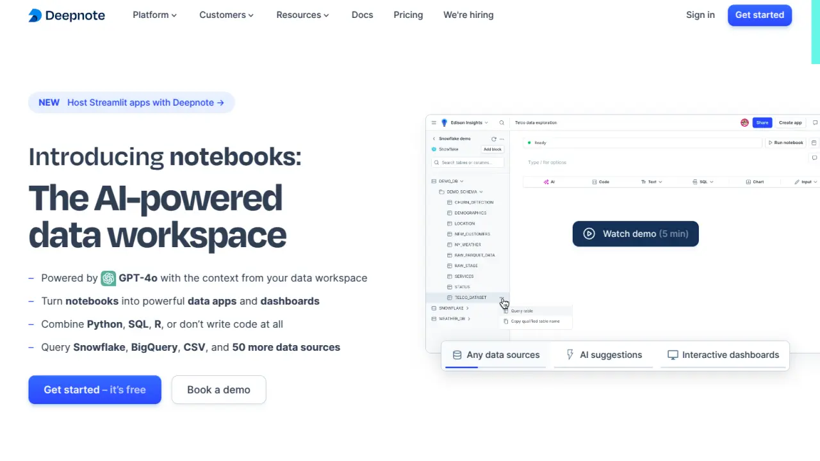Click the user avatar next to Share
The width and height of the screenshot is (820, 461).
(x=744, y=123)
